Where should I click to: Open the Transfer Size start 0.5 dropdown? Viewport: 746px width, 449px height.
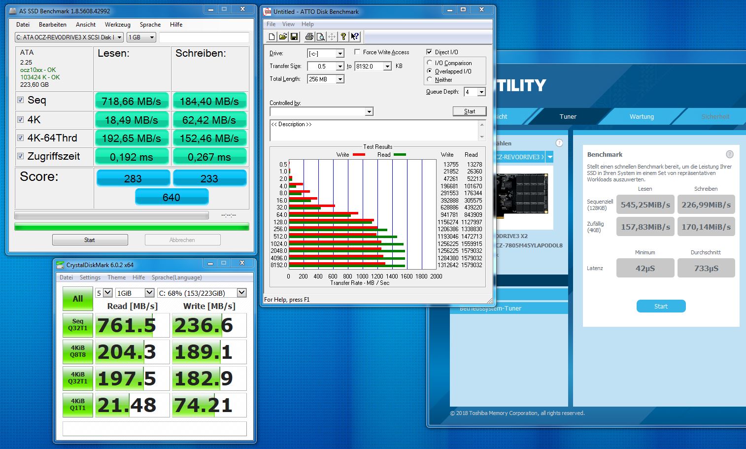[340, 66]
